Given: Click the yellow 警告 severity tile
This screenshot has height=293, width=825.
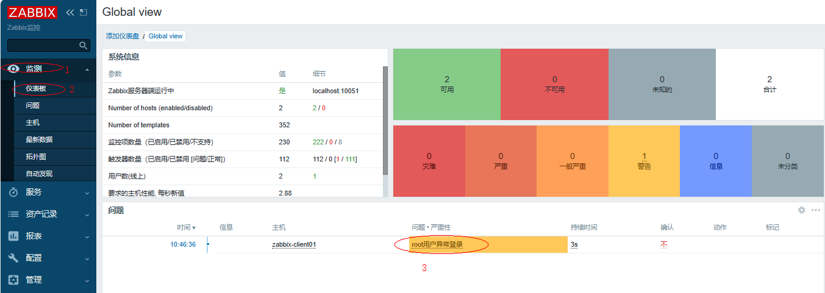Looking at the screenshot, I should [644, 161].
